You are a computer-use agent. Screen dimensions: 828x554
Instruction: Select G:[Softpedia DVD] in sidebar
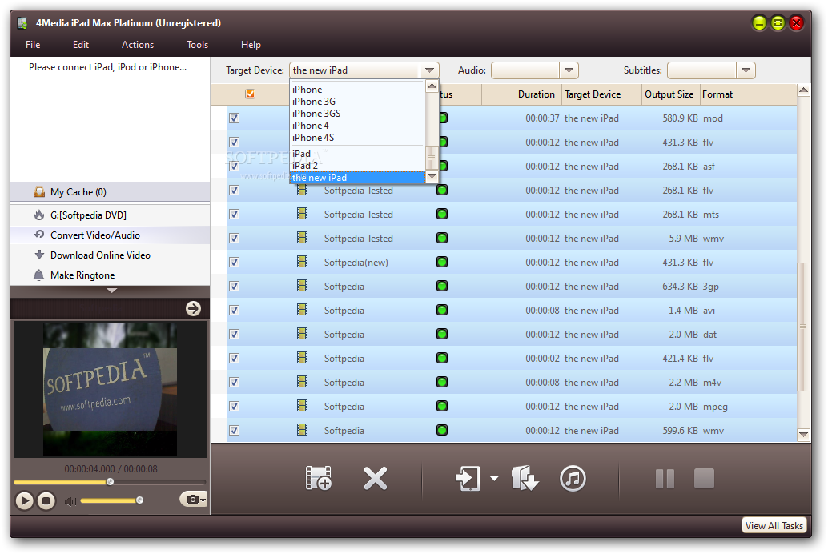[110, 215]
